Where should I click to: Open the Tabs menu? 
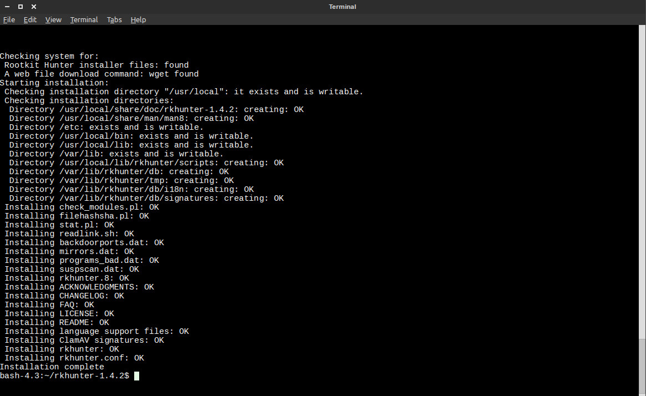point(114,19)
